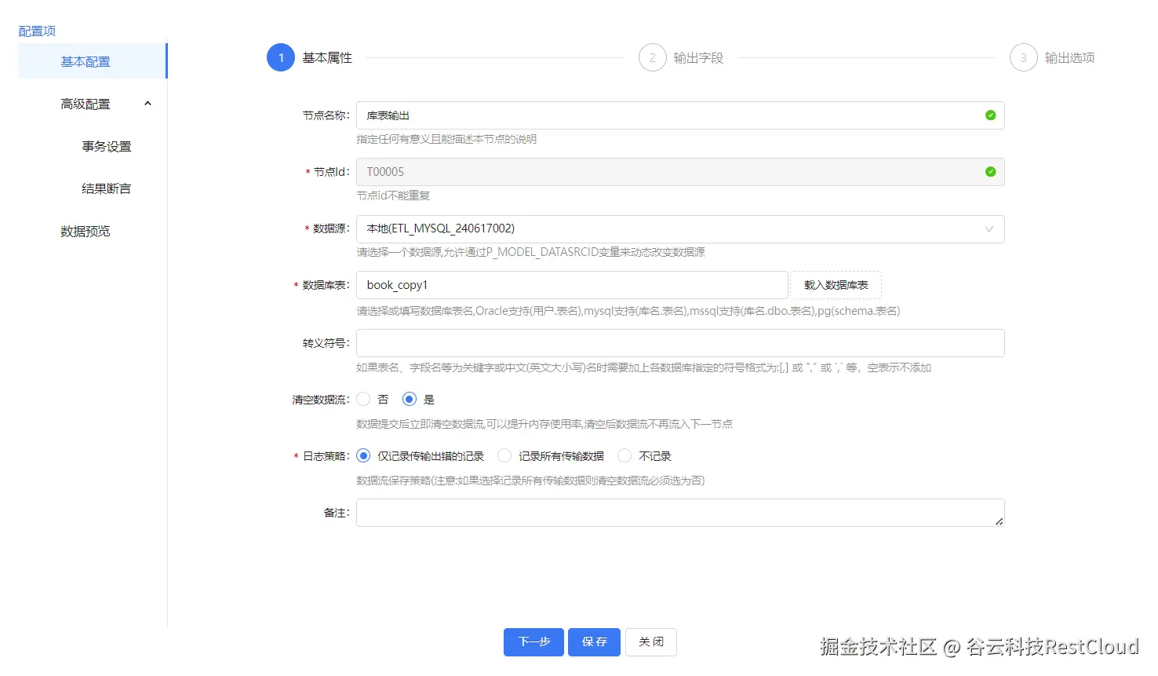This screenshot has height=676, width=1158.
Task: Click the step 1 circle for 基本属性
Action: [x=280, y=57]
